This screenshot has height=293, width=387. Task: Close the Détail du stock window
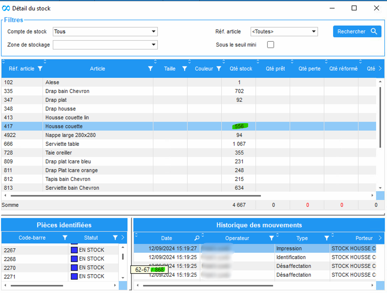click(376, 8)
